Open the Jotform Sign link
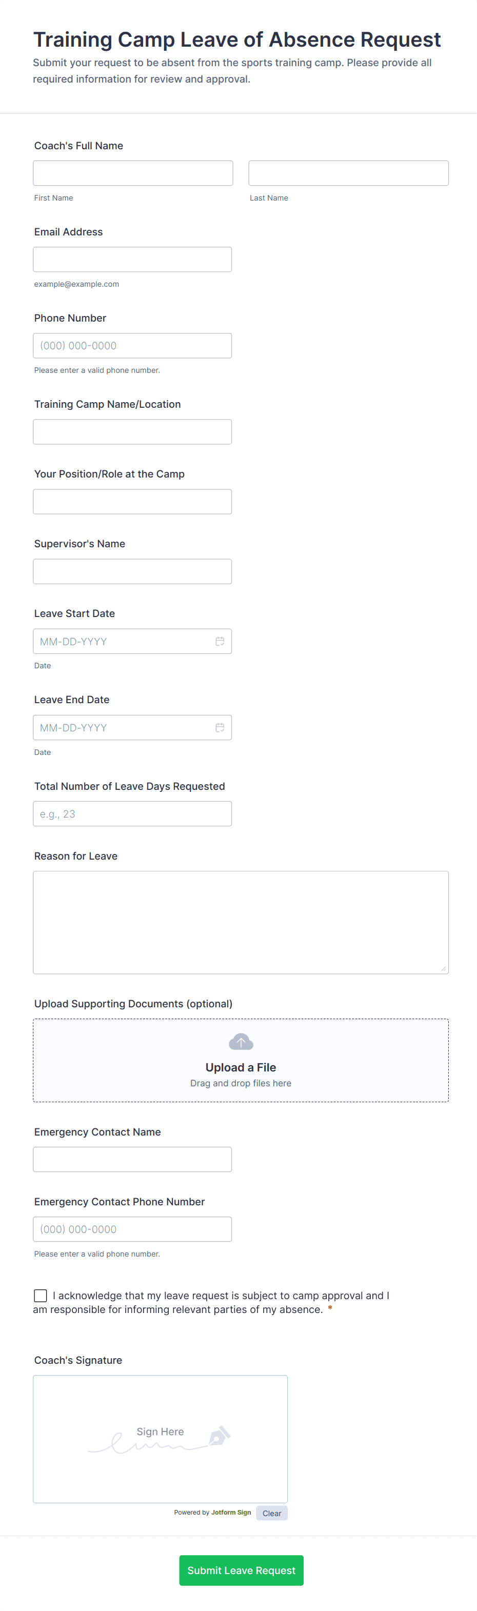The image size is (477, 1611). 231,1512
